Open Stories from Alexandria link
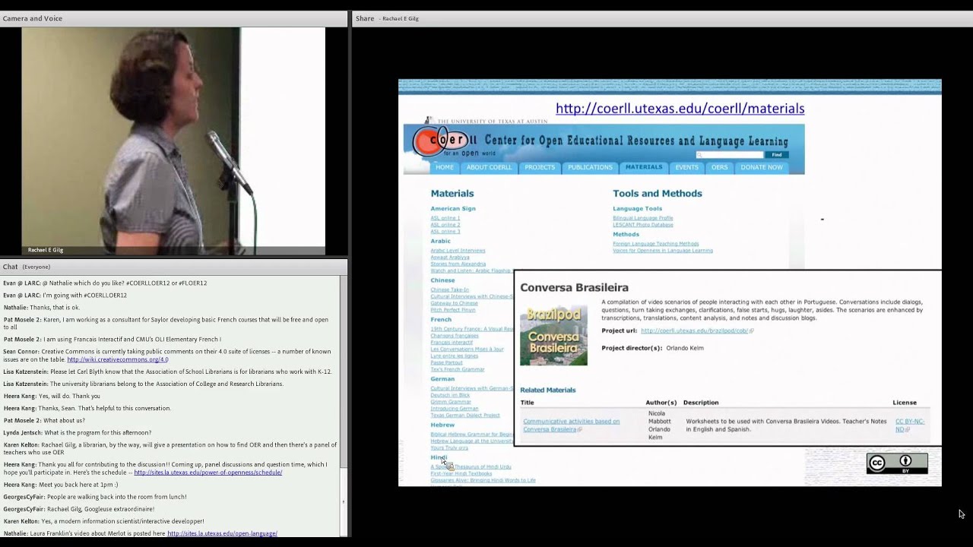The image size is (973, 547). (x=458, y=264)
